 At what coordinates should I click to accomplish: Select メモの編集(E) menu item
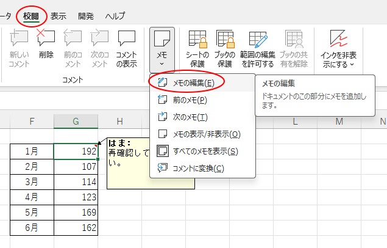pyautogui.click(x=202, y=83)
